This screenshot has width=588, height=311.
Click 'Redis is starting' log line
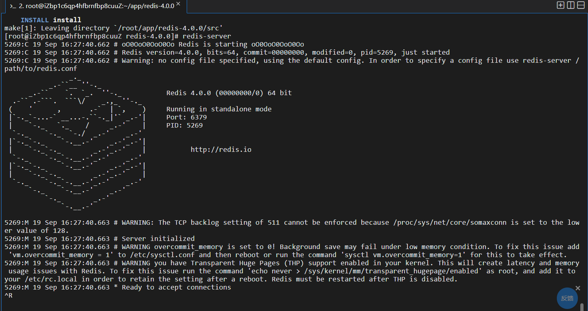(x=154, y=44)
